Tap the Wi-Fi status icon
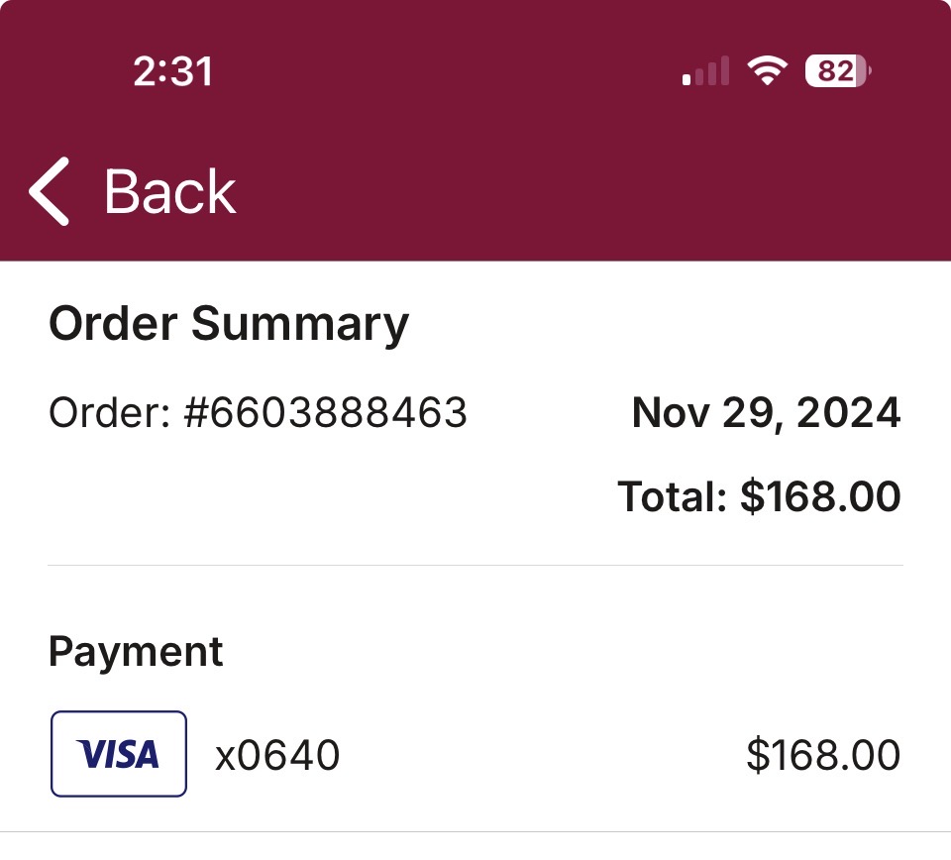 pyautogui.click(x=767, y=70)
